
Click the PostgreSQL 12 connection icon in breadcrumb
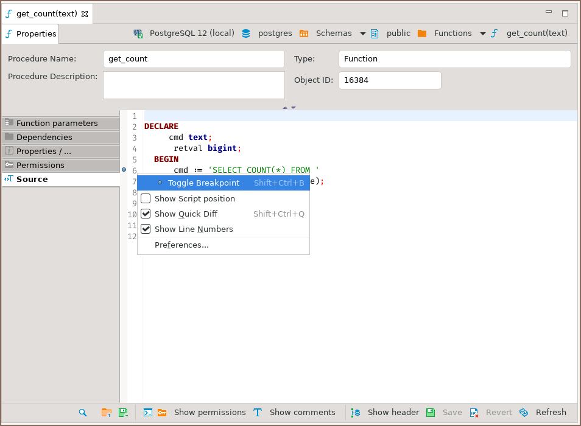138,33
